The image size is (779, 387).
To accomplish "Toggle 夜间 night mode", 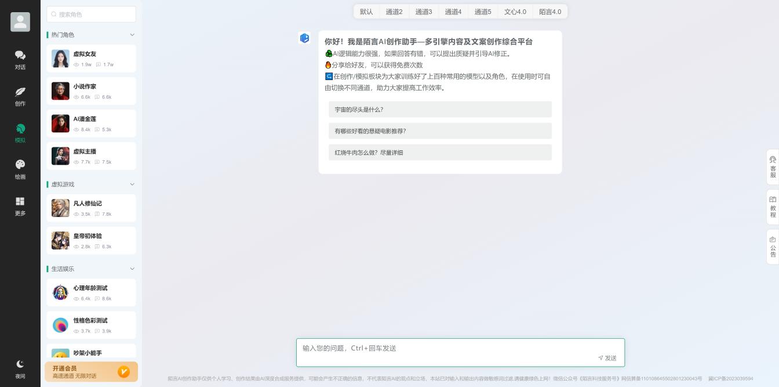I will (x=20, y=368).
